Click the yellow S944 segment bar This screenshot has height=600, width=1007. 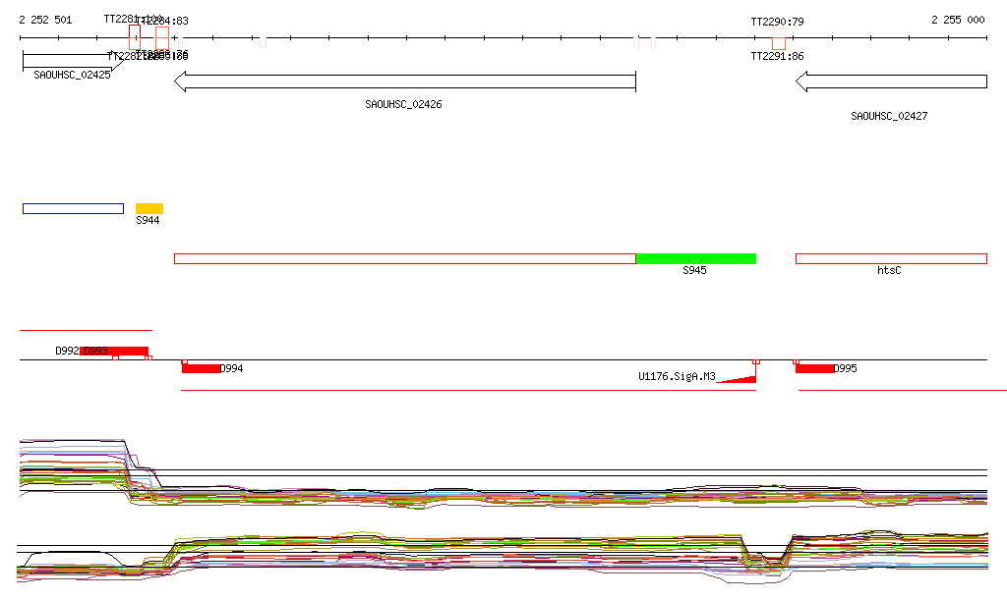coord(149,208)
